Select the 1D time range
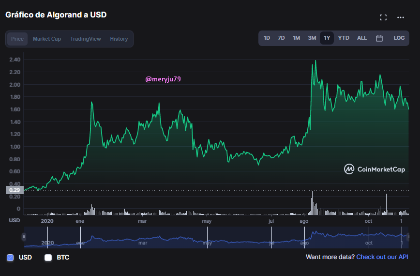420x276 pixels. coord(267,38)
